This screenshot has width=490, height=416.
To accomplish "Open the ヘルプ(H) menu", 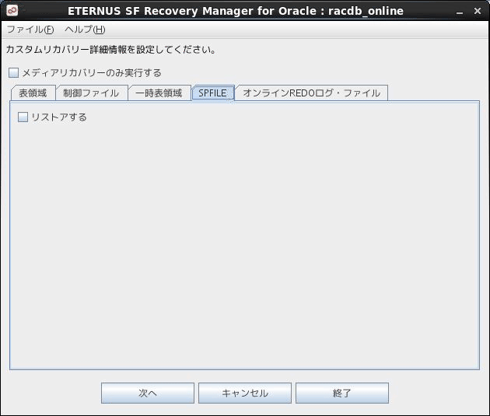I will point(85,30).
